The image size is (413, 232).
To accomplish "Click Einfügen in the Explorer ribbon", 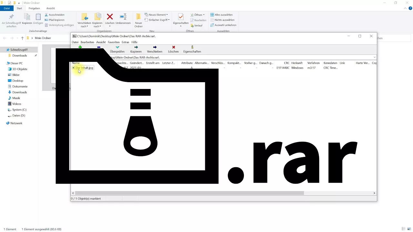I will tap(38, 19).
